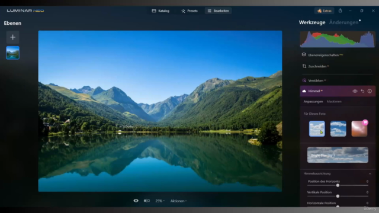Click the Zuschneiden crop icon
Image resolution: width=379 pixels, height=213 pixels.
[x=304, y=66]
